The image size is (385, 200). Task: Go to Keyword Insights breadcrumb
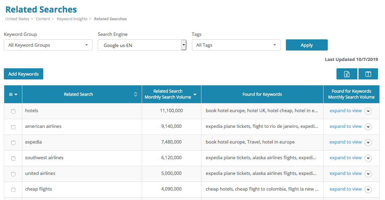click(72, 19)
